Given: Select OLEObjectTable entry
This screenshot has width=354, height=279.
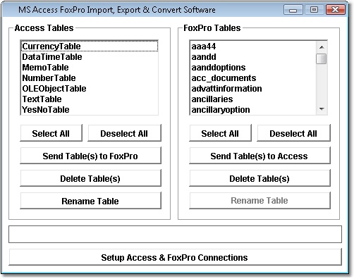Looking at the screenshot, I should coord(90,89).
